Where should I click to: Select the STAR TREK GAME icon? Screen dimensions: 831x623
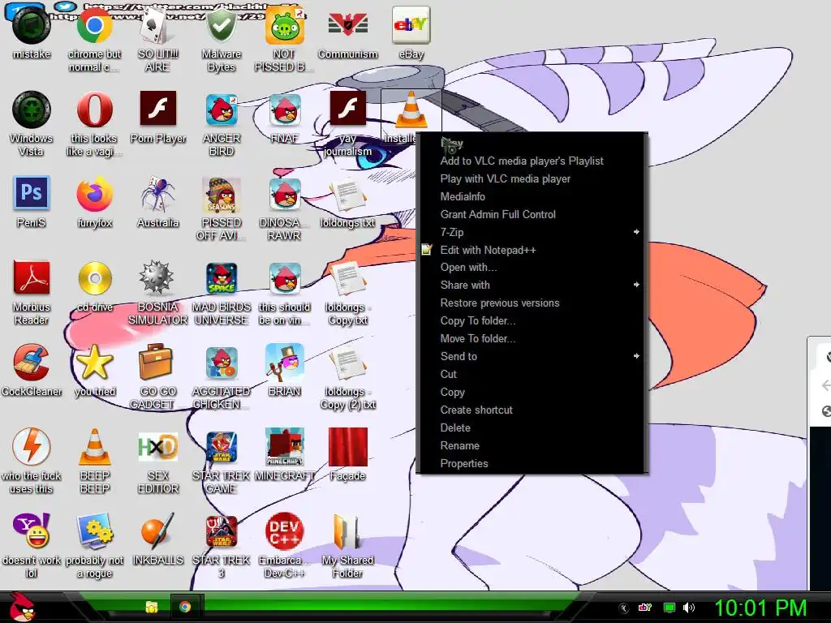coord(221,447)
